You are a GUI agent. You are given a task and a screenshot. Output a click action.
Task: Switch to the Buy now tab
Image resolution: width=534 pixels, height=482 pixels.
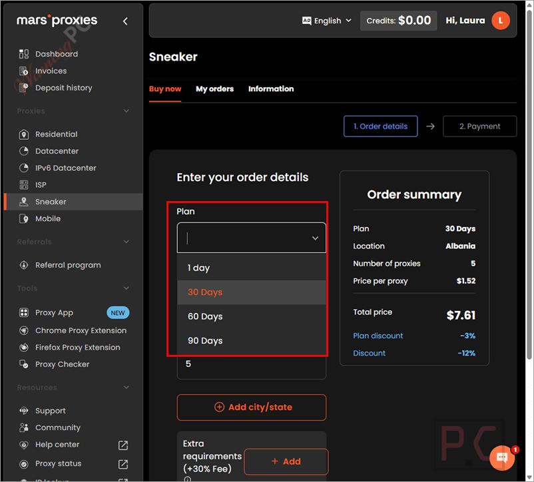click(x=165, y=89)
